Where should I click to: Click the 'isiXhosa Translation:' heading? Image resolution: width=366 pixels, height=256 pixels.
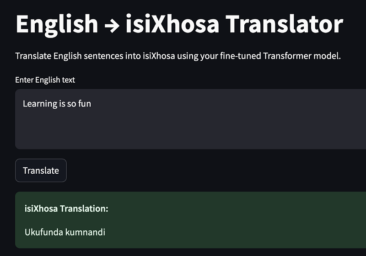pos(66,209)
